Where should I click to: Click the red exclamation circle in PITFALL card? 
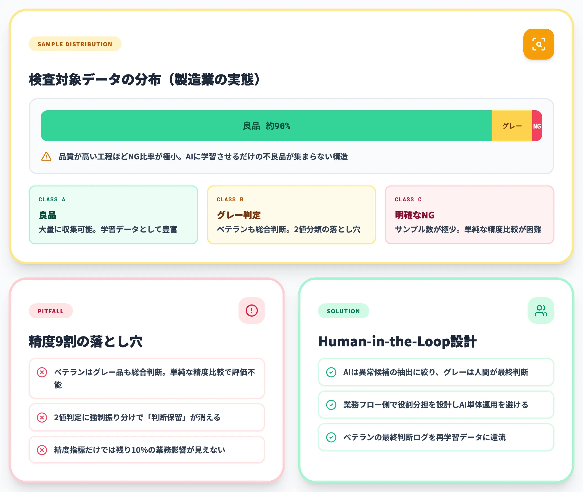(x=251, y=310)
